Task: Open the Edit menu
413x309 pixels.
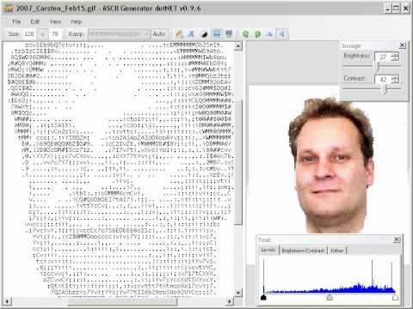Action: [x=34, y=21]
